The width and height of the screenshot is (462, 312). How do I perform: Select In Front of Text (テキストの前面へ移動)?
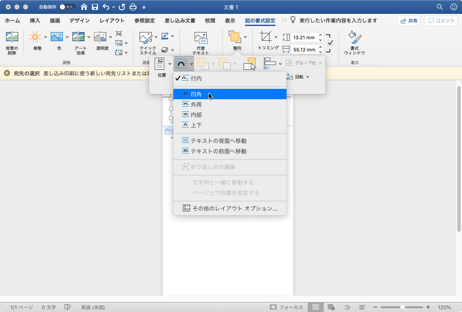[230, 151]
